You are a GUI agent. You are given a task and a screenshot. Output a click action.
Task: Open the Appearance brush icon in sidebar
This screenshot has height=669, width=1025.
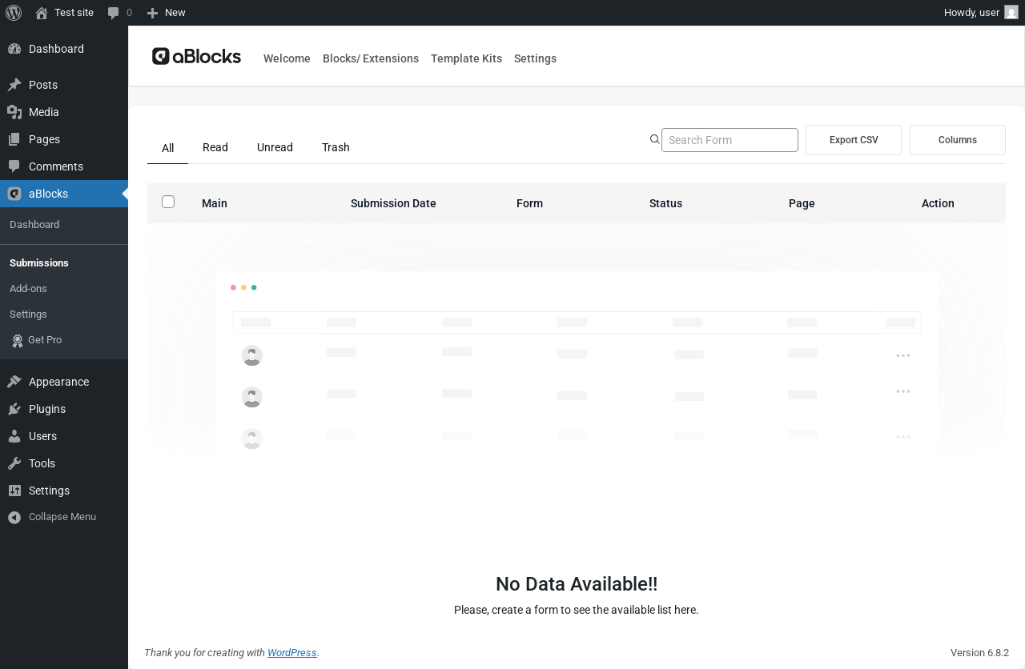(x=14, y=382)
